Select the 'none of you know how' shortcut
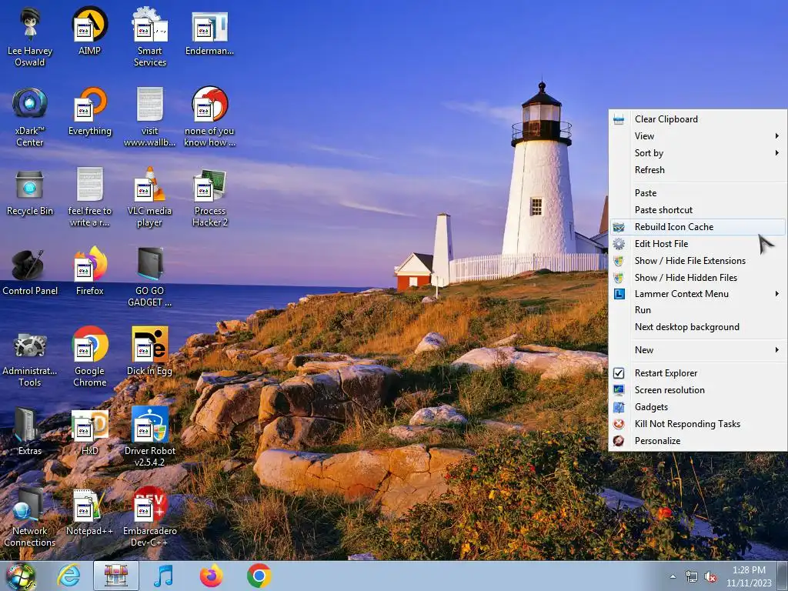Viewport: 788px width, 591px height. click(209, 117)
